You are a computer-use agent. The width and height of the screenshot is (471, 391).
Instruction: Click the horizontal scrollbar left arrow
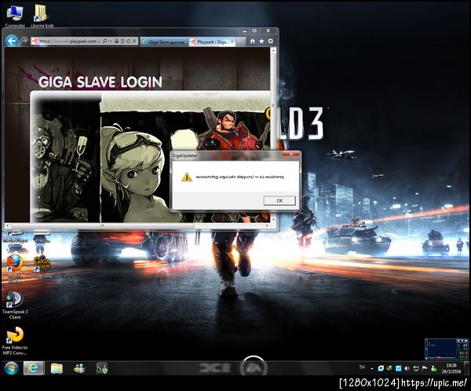click(x=8, y=225)
